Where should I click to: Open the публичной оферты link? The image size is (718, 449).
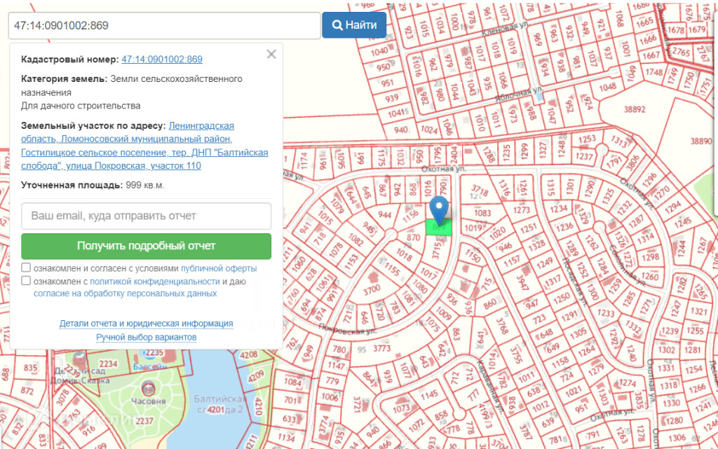coord(219,268)
